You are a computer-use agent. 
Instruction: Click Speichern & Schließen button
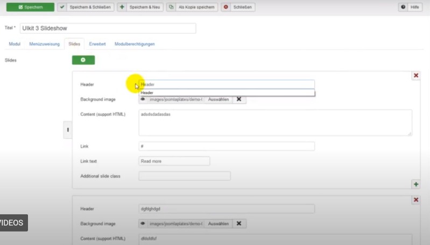pos(86,8)
